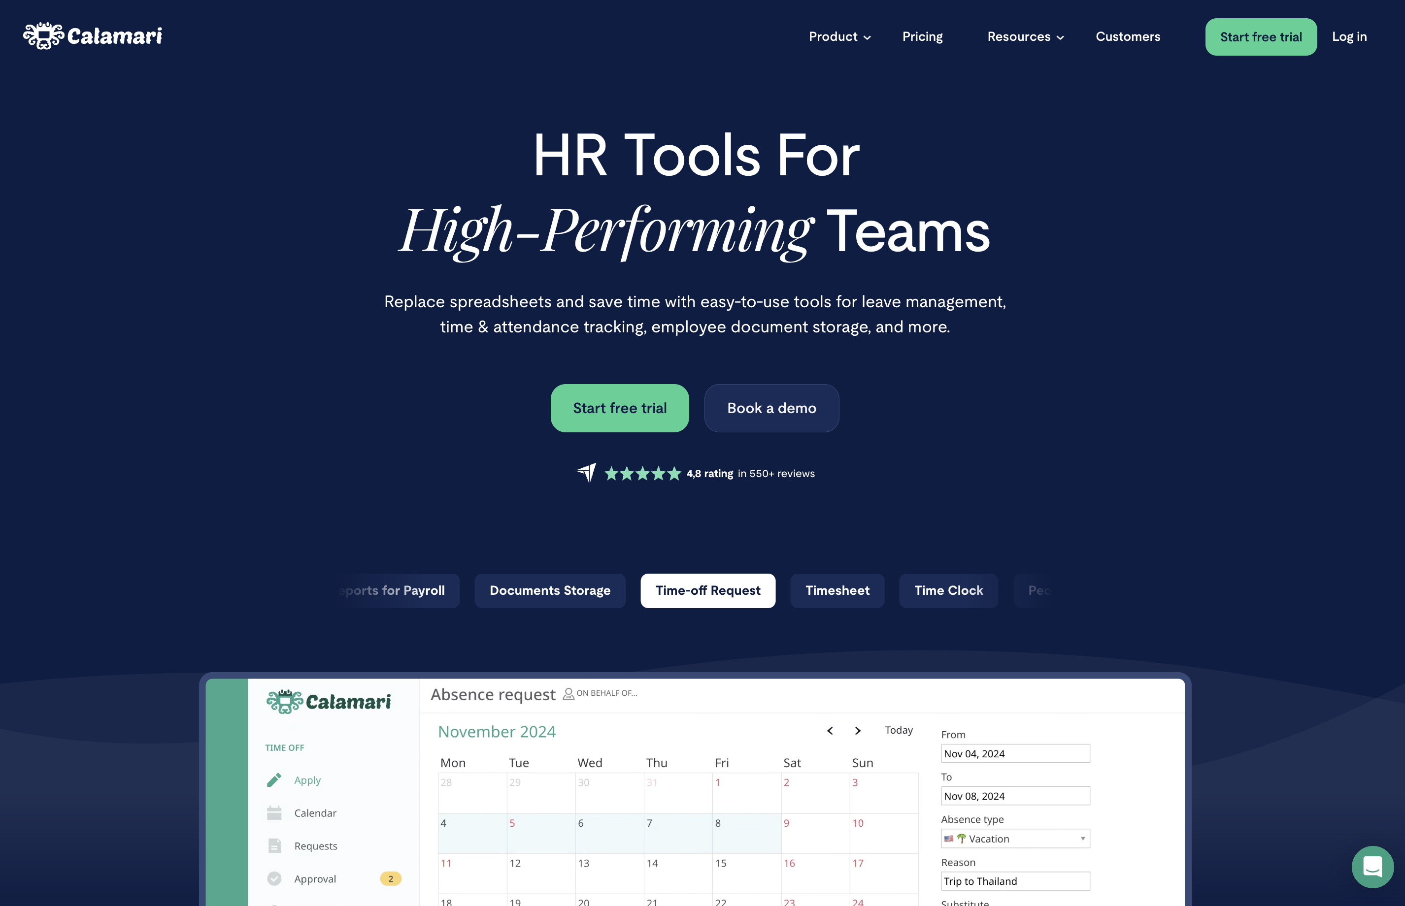Image resolution: width=1405 pixels, height=906 pixels.
Task: Open the Pricing page
Action: click(x=922, y=36)
